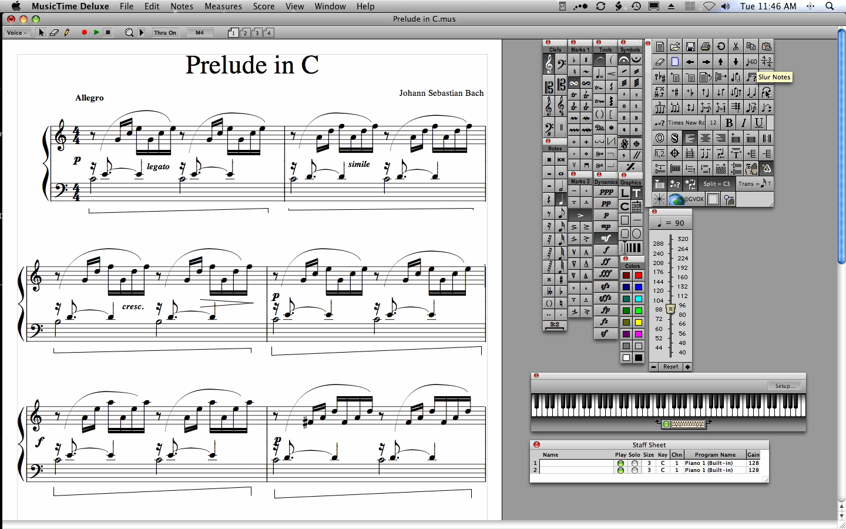Toggle Solo for staff 1
The image size is (846, 529).
coord(634,463)
